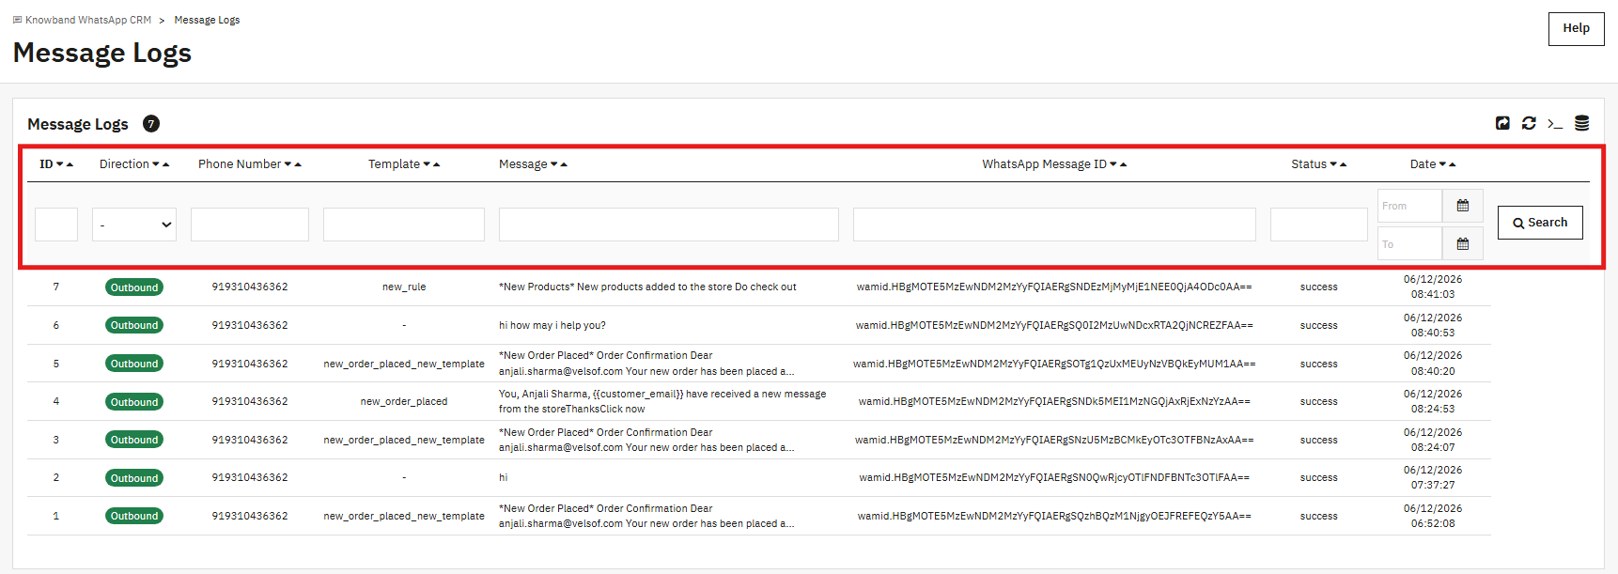Sort Direction column descending
The image size is (1618, 574).
click(156, 164)
